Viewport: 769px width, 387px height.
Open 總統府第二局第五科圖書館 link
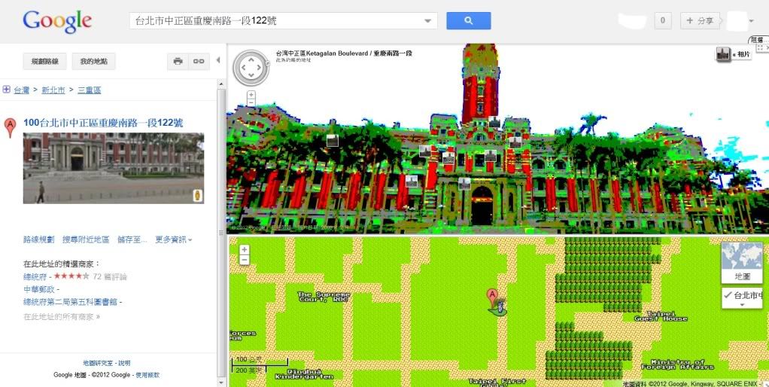coord(70,302)
